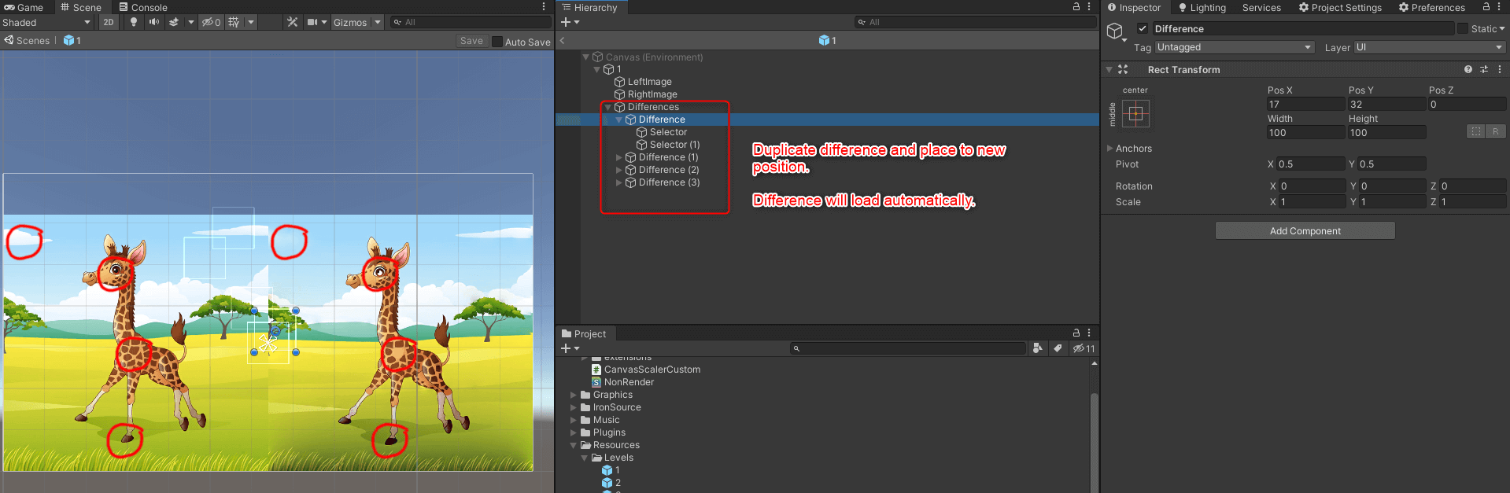This screenshot has height=493, width=1510.
Task: Toggle the hidden objects eye icon in the Scene toolbar
Action: (x=211, y=22)
